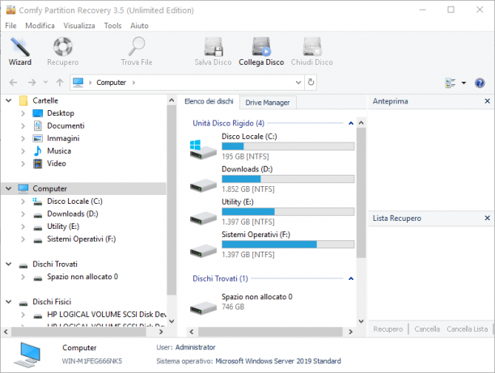Open the Modifica menu
The image size is (495, 373).
point(40,26)
